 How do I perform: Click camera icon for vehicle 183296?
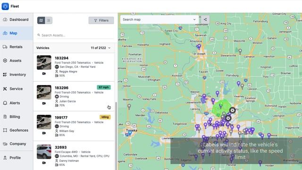coord(44,103)
